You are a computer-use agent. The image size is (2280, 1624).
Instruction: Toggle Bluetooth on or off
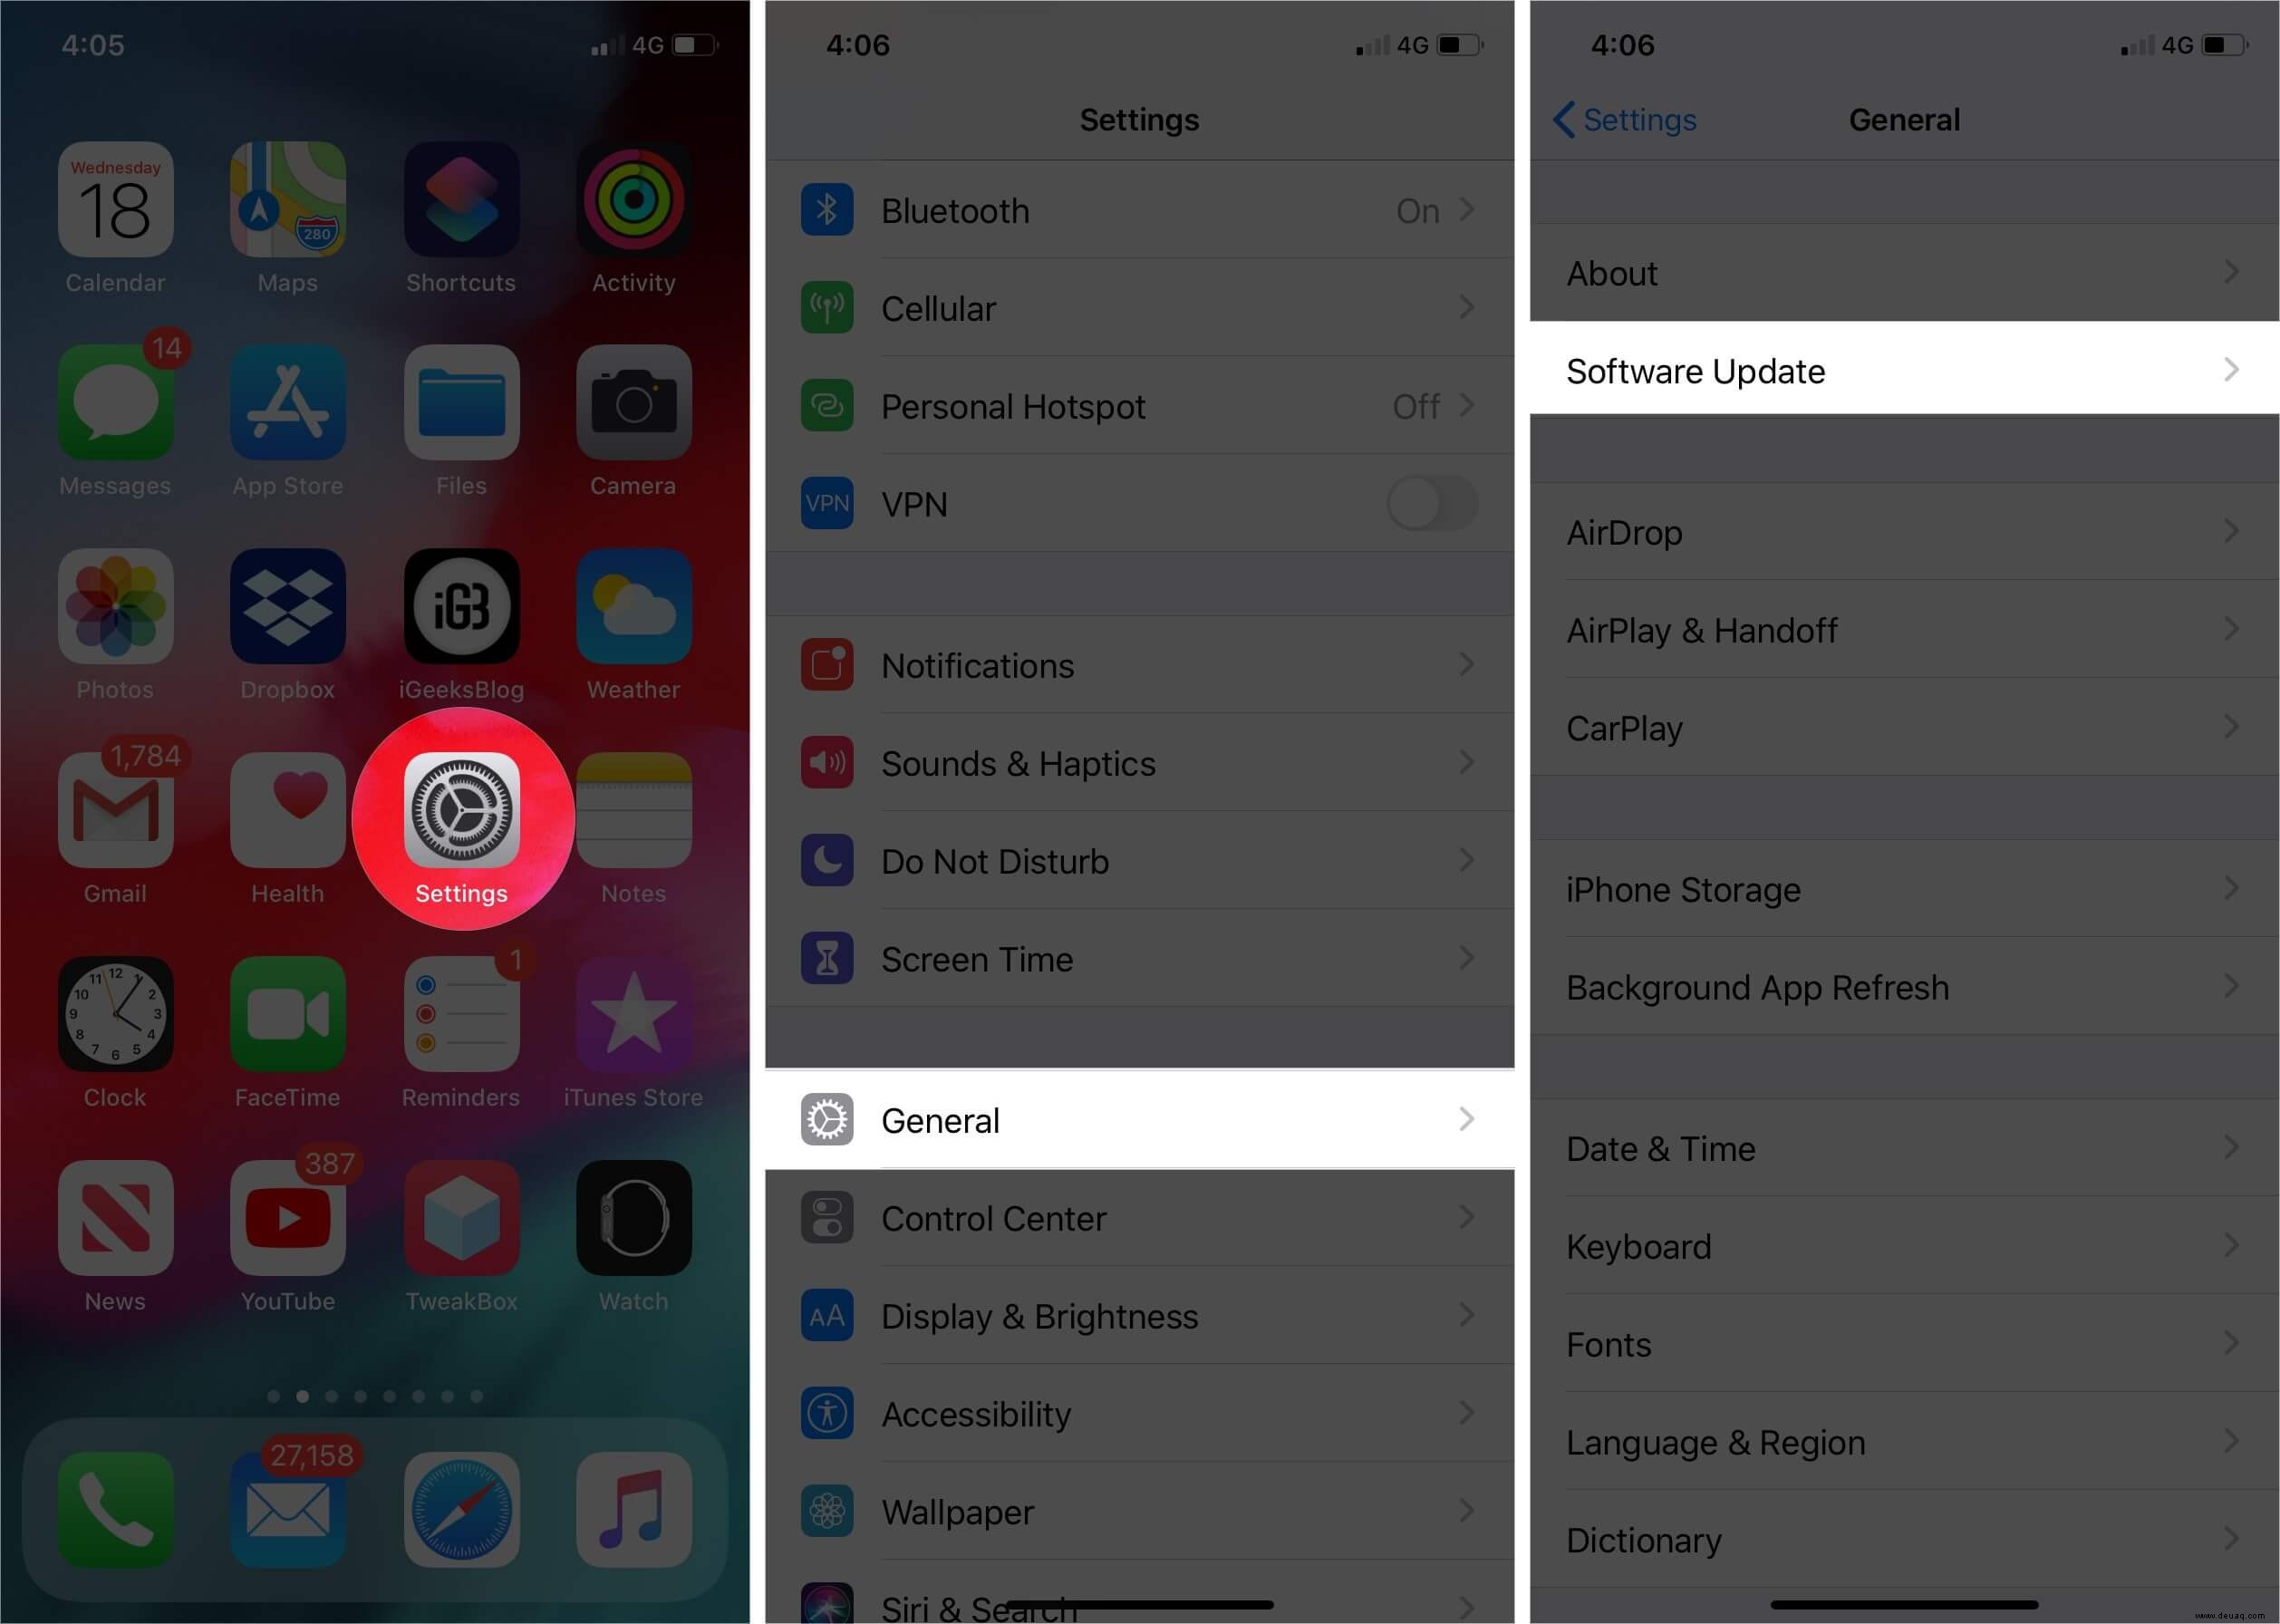1138,211
